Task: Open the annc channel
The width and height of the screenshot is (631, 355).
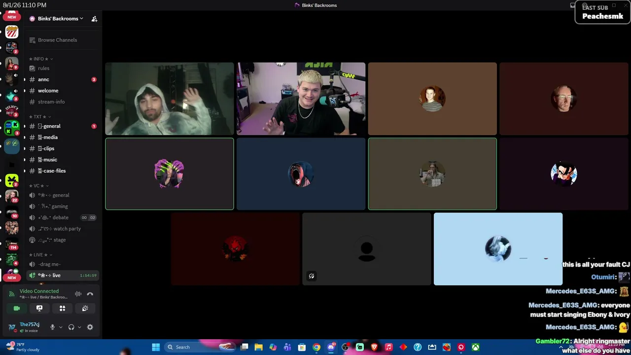Action: click(63, 79)
